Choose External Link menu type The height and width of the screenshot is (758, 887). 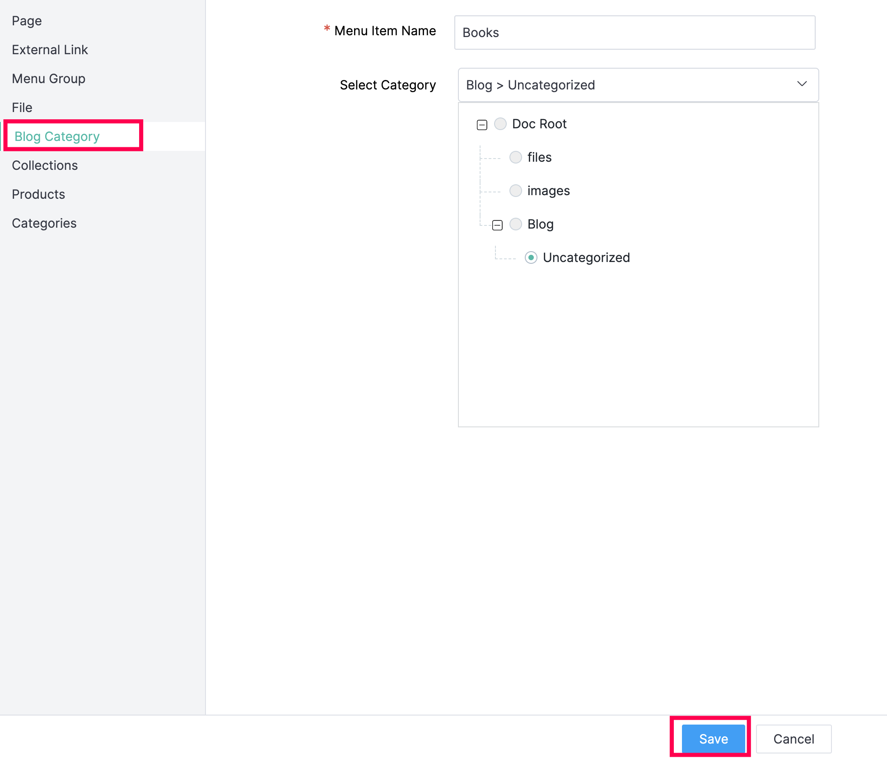coord(50,50)
